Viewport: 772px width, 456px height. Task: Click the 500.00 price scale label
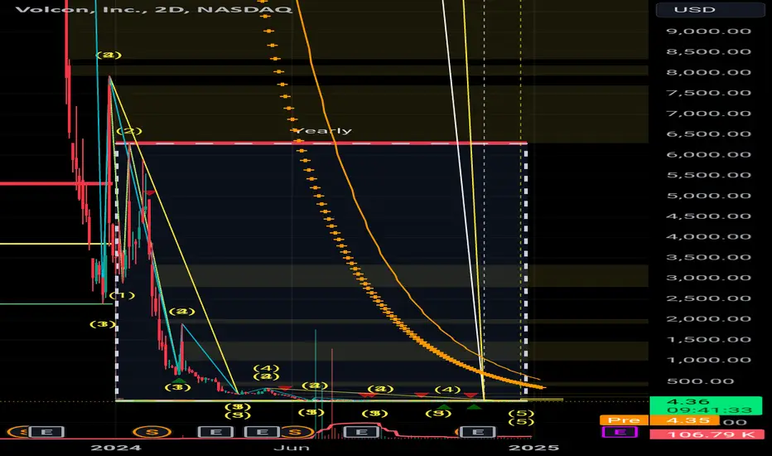[701, 381]
